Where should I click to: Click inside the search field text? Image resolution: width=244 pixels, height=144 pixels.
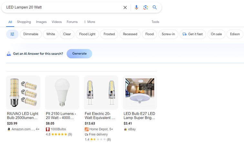[x=24, y=7]
